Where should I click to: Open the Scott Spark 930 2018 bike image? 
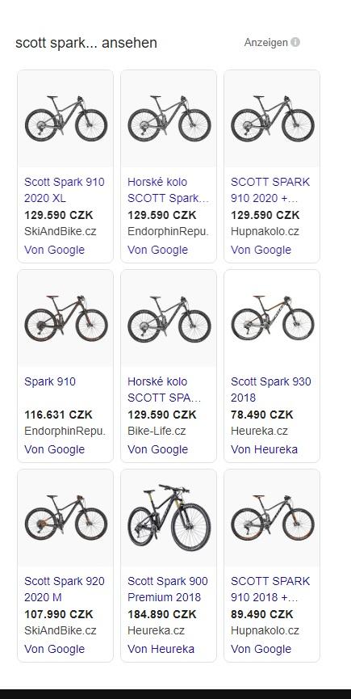click(x=272, y=318)
